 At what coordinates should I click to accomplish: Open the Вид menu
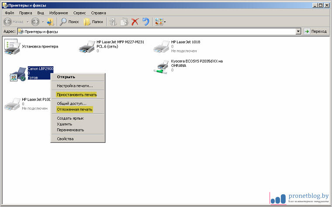(x=41, y=13)
